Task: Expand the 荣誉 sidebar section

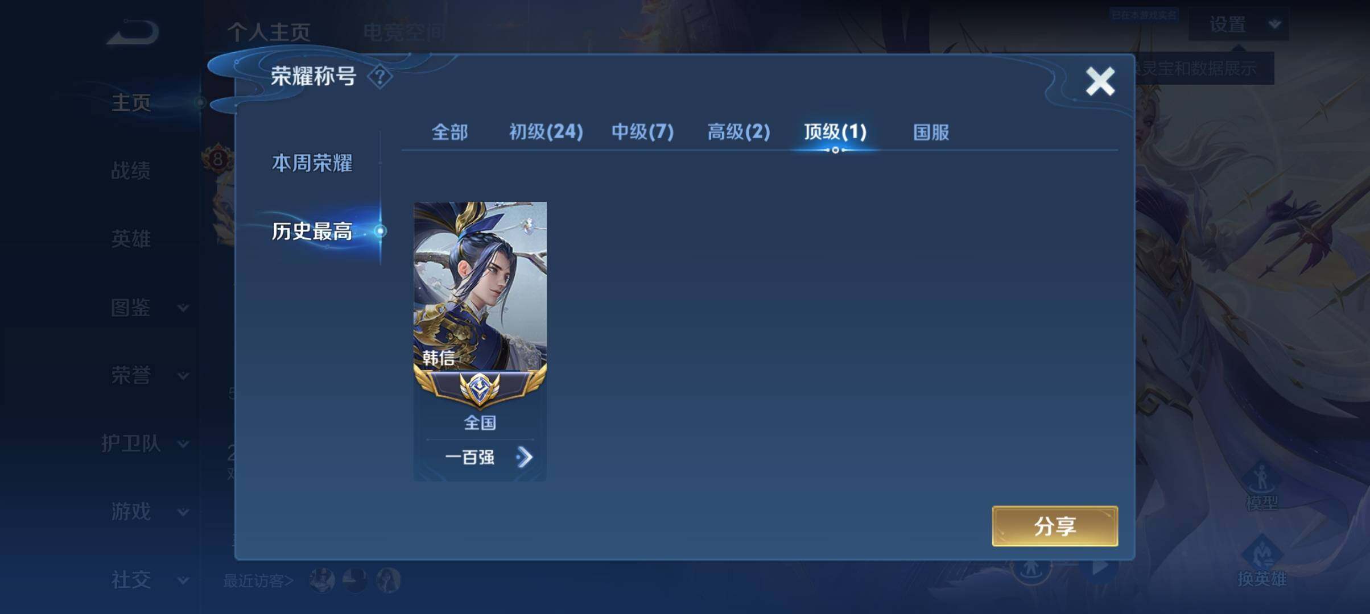Action: click(x=149, y=375)
